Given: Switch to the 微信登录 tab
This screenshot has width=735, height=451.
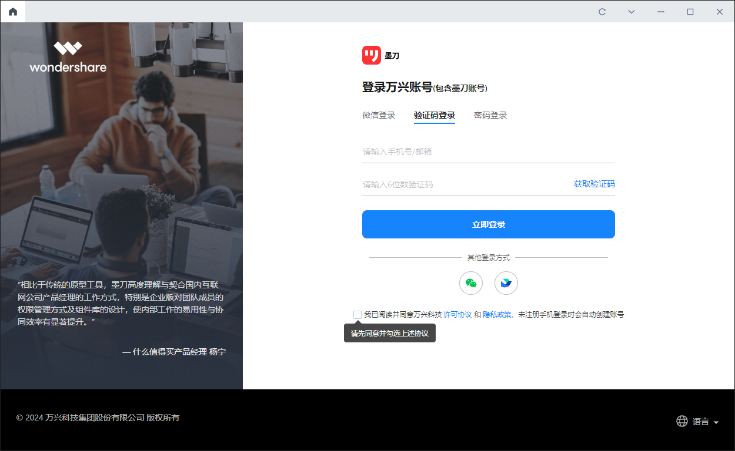Looking at the screenshot, I should [378, 115].
